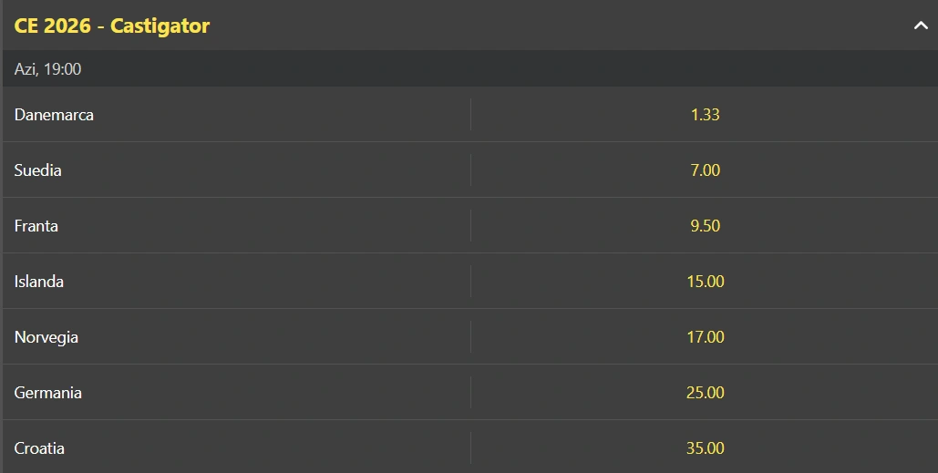Click the Suedia team name
The height and width of the screenshot is (473, 938).
click(38, 170)
